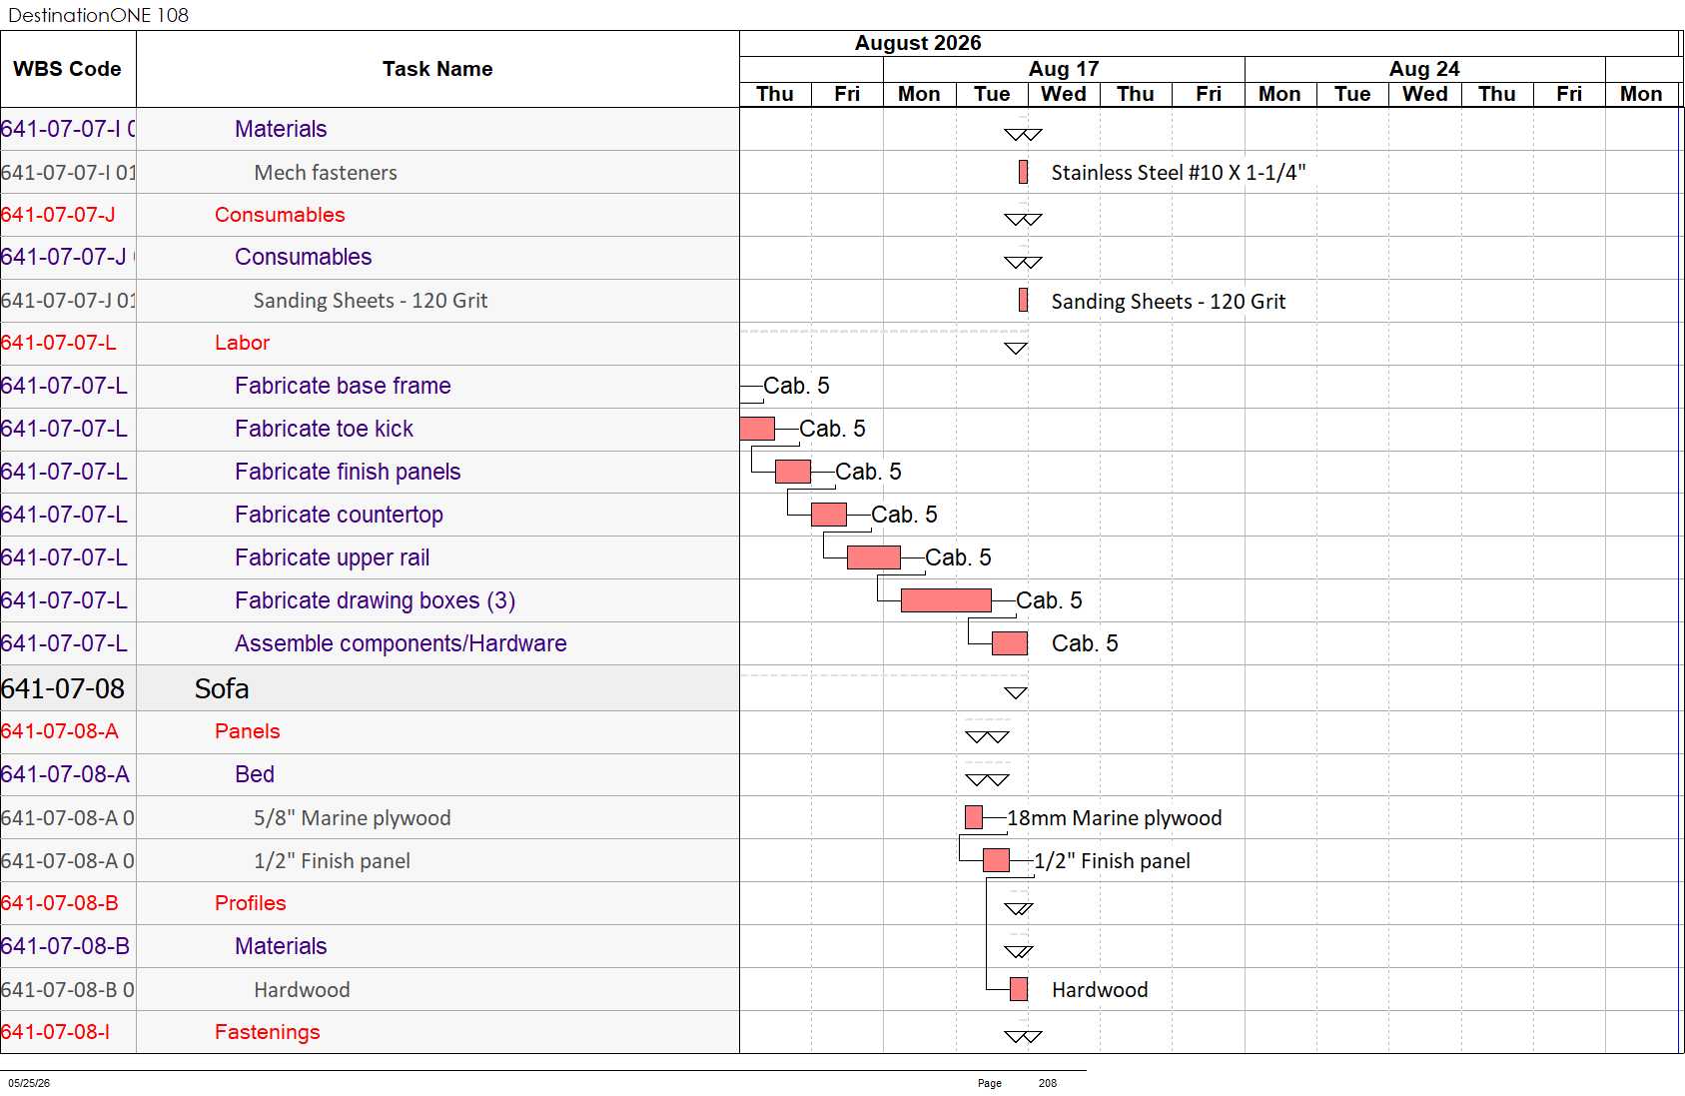1685x1096 pixels.
Task: Click the 05/25/26 footer date
Action: (29, 1083)
